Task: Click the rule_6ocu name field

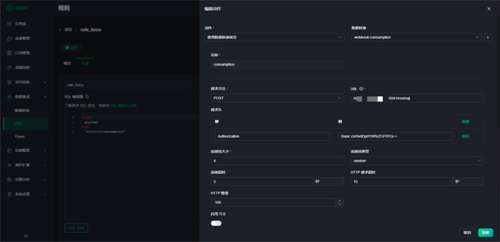Action: coord(127,85)
